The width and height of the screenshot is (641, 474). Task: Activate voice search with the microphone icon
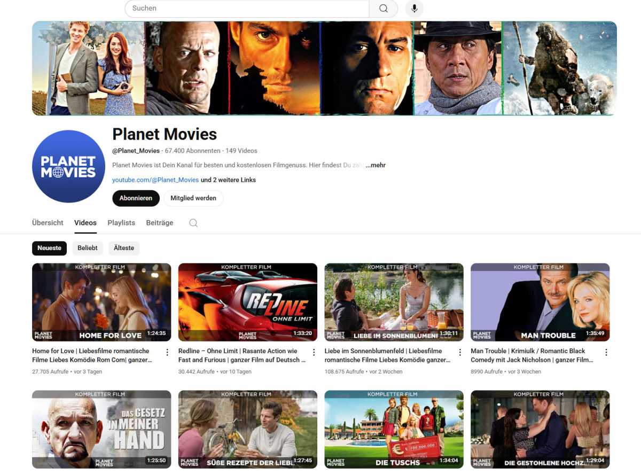tap(414, 8)
